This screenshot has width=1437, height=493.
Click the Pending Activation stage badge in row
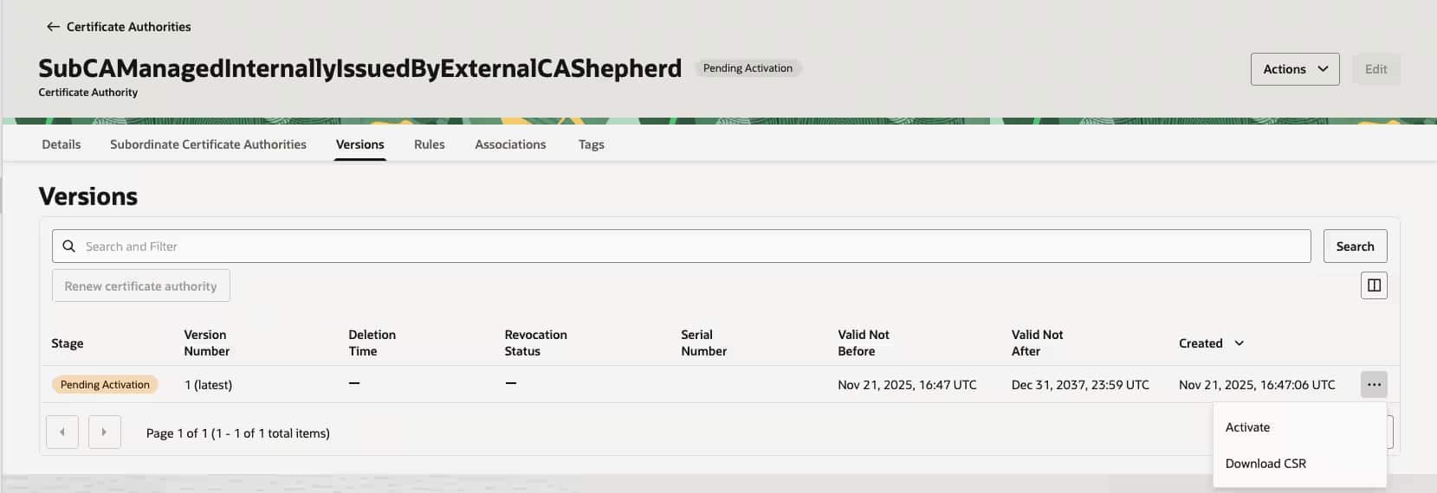105,385
